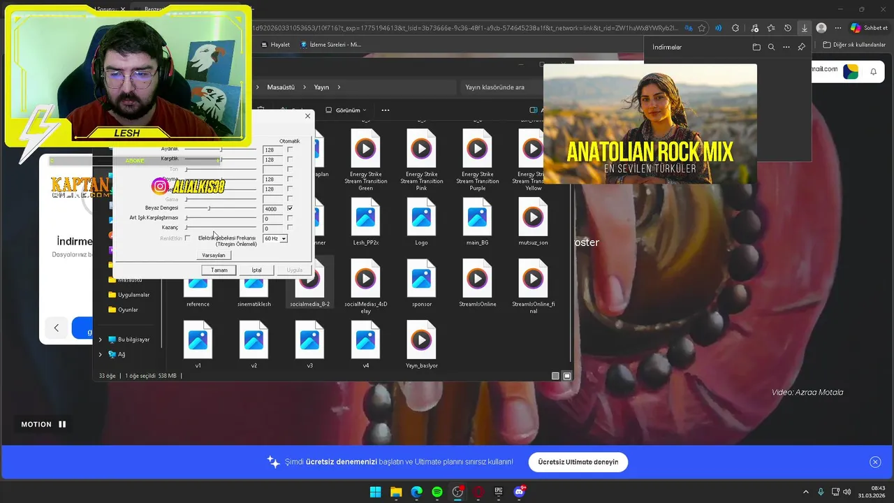Open the Edge profile avatar
The height and width of the screenshot is (503, 894).
pos(821,28)
